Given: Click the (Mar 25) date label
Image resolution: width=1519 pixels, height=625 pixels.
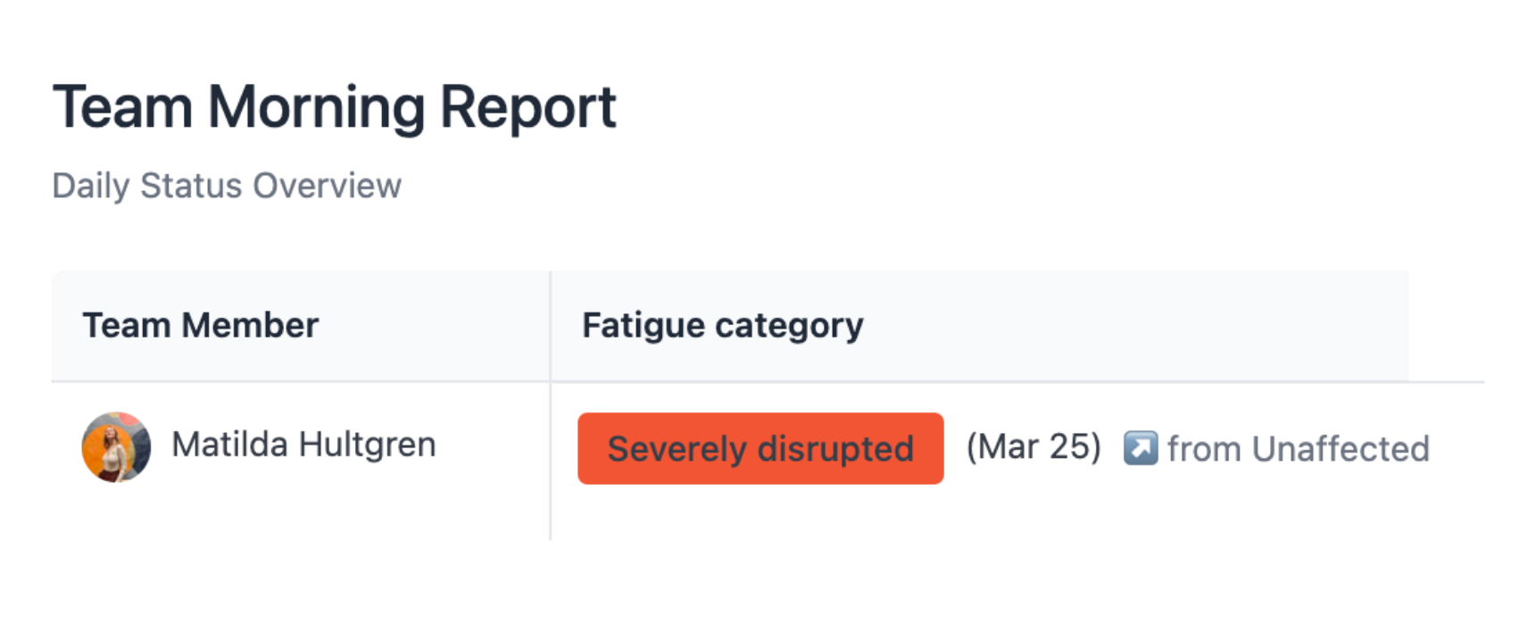Looking at the screenshot, I should tap(1033, 446).
